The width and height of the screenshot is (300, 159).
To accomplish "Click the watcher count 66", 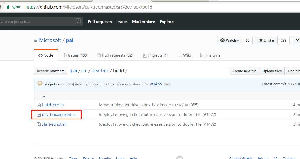I will coord(247,40).
